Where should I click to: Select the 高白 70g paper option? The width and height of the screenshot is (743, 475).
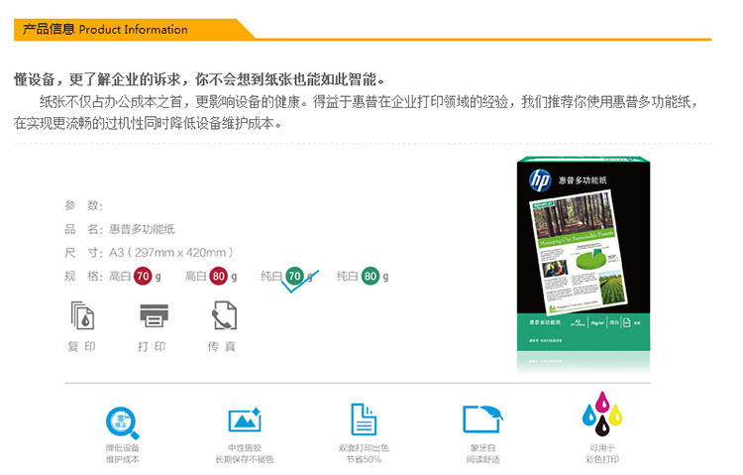(143, 276)
